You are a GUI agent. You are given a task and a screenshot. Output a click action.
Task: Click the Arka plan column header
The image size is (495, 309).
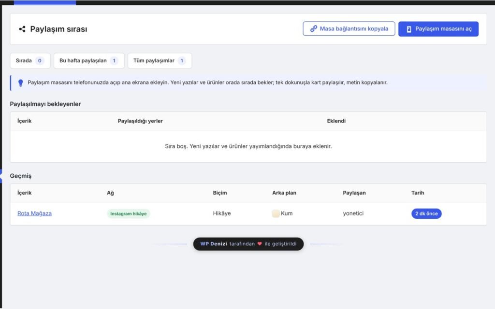point(284,193)
